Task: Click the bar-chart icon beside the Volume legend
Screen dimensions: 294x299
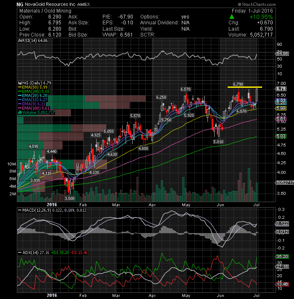Action: coord(20,112)
